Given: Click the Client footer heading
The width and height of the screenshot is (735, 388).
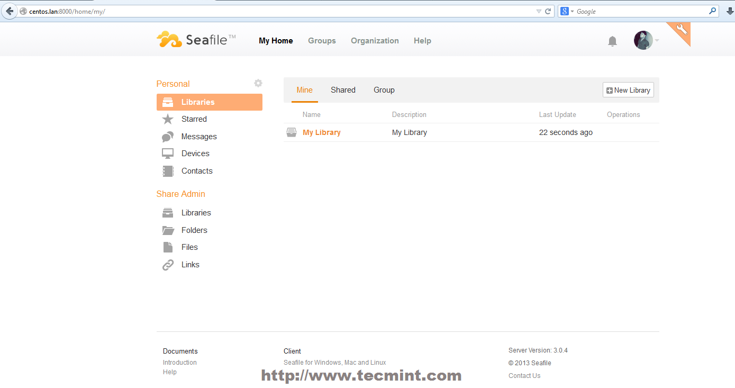Looking at the screenshot, I should click(x=292, y=351).
